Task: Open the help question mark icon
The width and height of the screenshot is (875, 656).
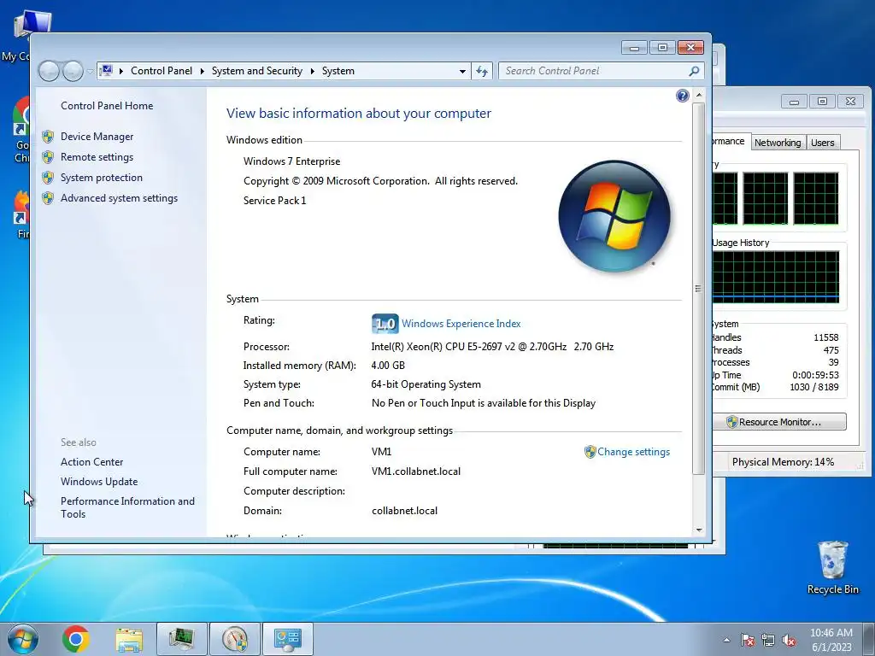Action: 682,96
